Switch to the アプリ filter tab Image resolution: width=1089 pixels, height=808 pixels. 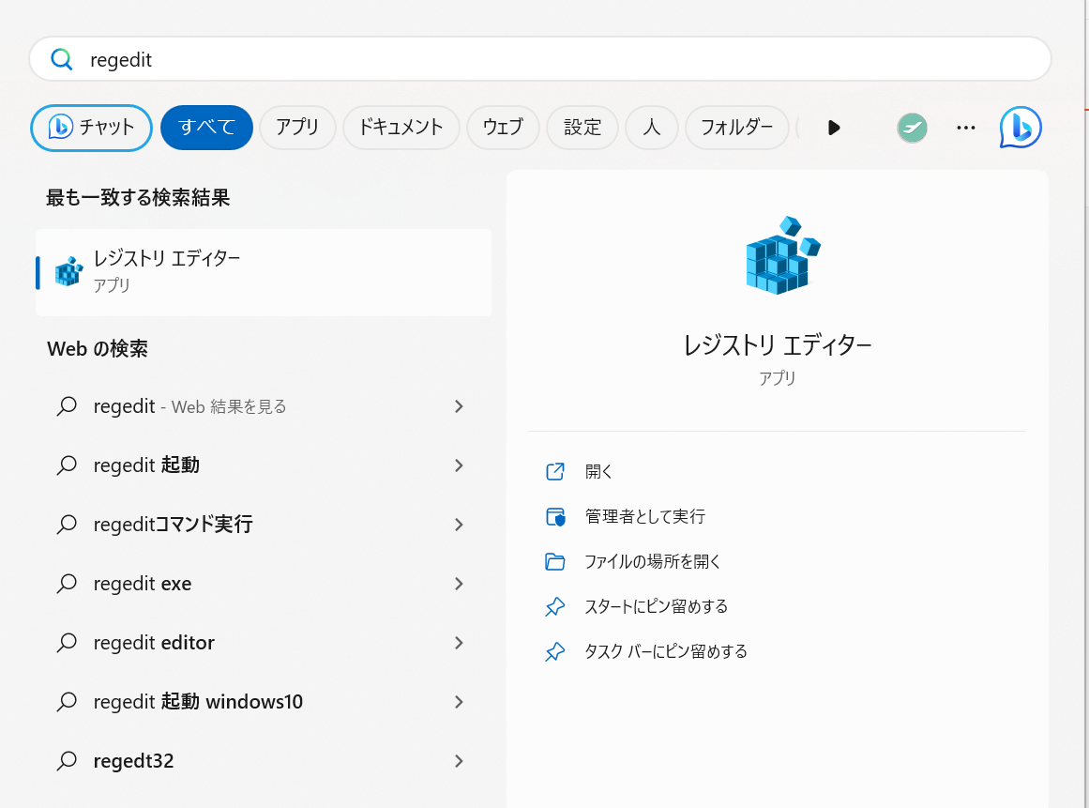[x=297, y=128]
